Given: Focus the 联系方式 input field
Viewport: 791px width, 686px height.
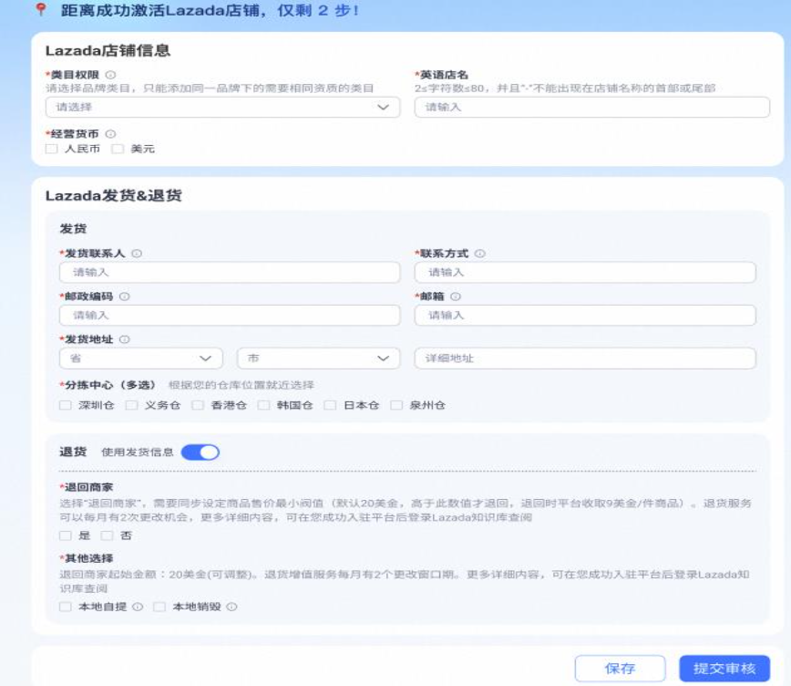Looking at the screenshot, I should (585, 272).
